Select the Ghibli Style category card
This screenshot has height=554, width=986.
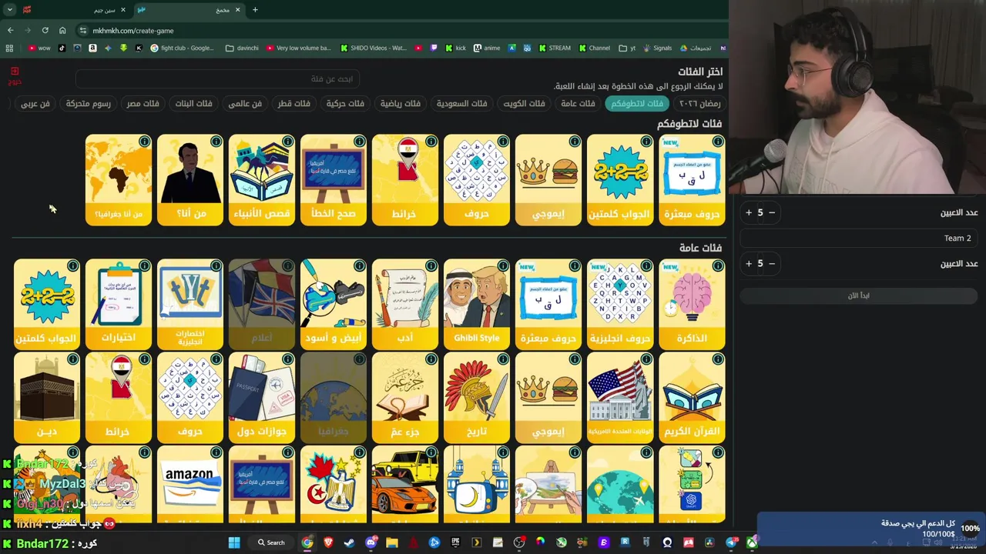(x=476, y=304)
